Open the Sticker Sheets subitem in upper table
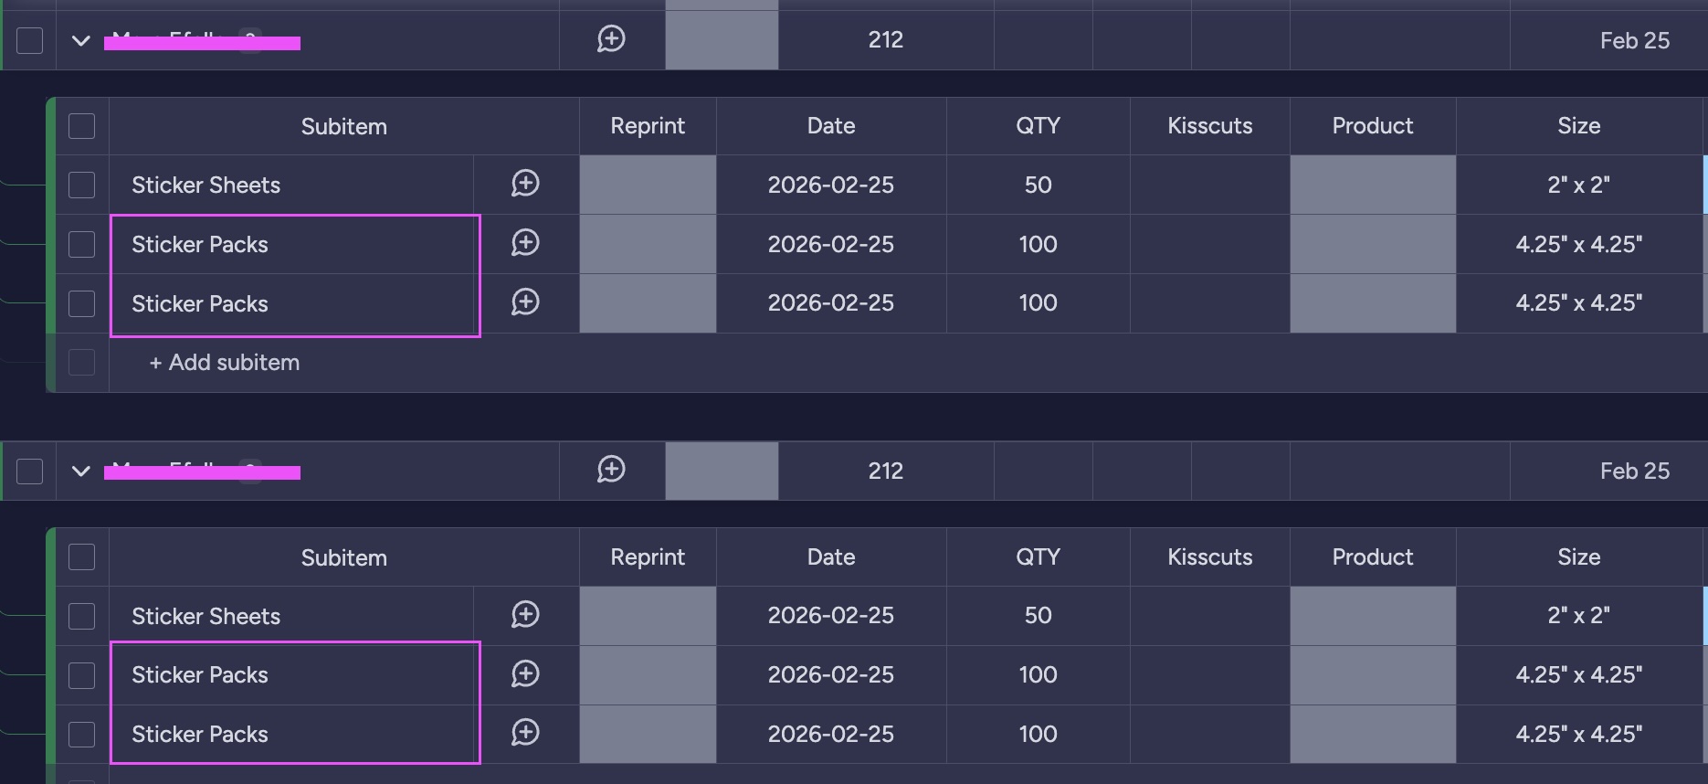This screenshot has height=784, width=1708. (x=206, y=185)
